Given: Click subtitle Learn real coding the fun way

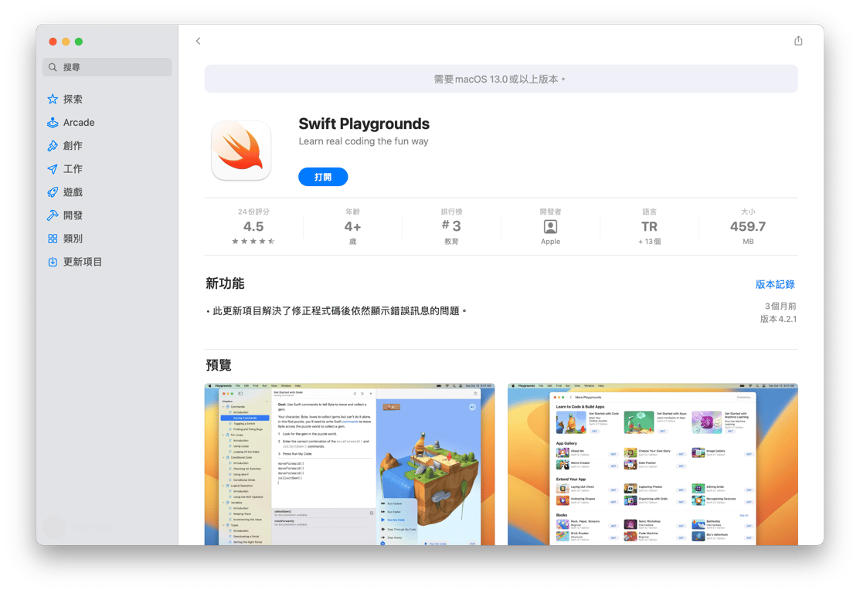Looking at the screenshot, I should coord(363,141).
